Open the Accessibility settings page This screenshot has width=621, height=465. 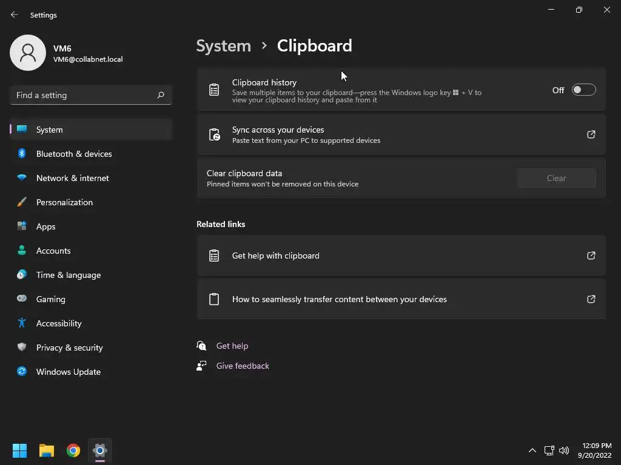[x=58, y=323]
